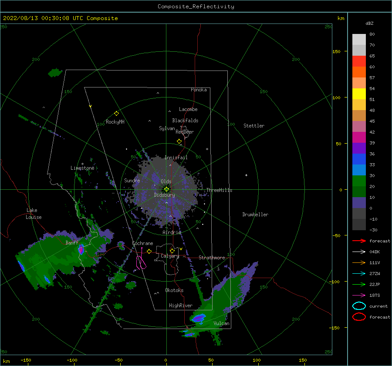Image resolution: width=392 pixels, height=366 pixels.
Task: Click the purple 10 dBZ color swatch
Action: click(359, 203)
